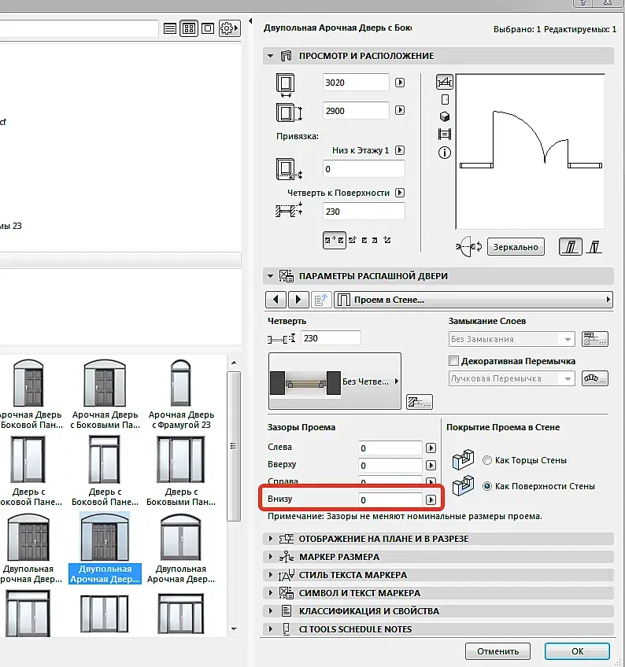Click arrow beside Слева gap field
This screenshot has height=667, width=625.
[x=431, y=448]
